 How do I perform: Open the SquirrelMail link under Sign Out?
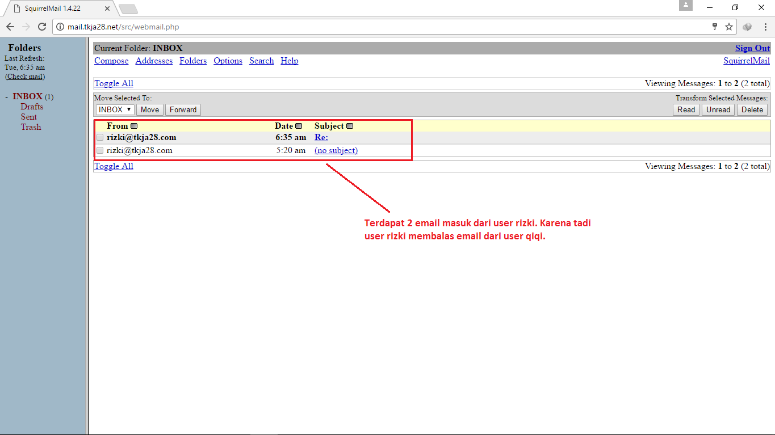point(747,61)
